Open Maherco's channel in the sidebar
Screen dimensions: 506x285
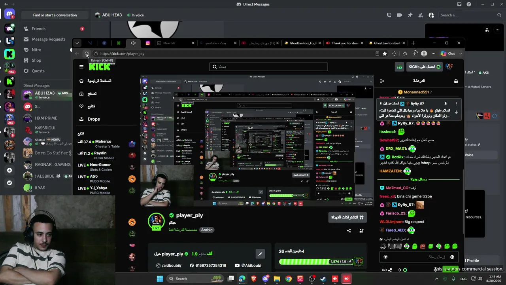(106, 144)
